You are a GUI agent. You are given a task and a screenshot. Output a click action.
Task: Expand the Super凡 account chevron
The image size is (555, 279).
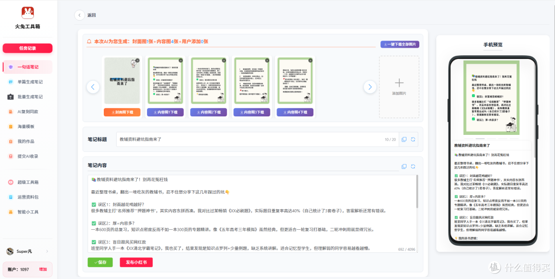tap(47, 251)
